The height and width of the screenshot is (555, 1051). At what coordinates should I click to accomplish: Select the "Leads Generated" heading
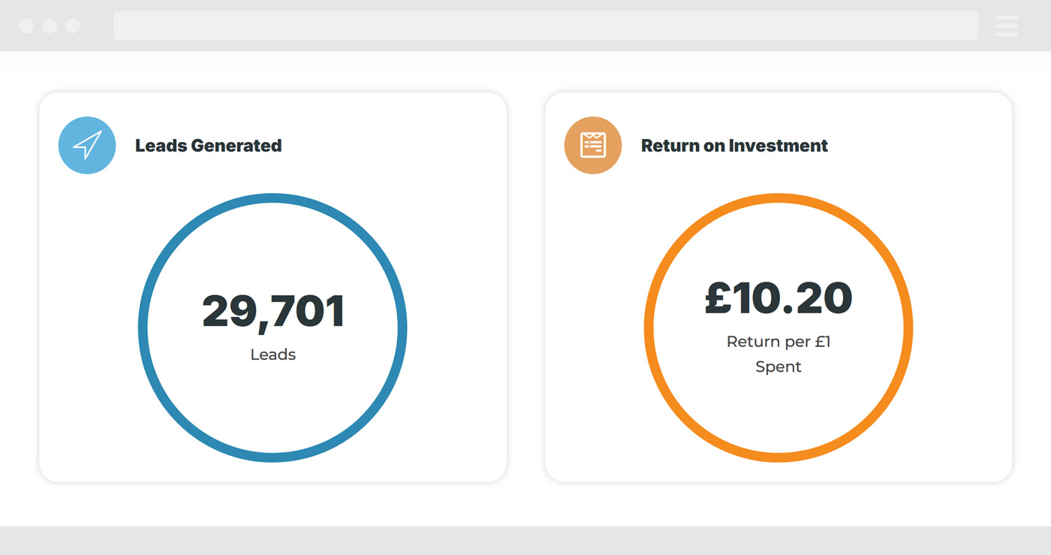point(208,146)
